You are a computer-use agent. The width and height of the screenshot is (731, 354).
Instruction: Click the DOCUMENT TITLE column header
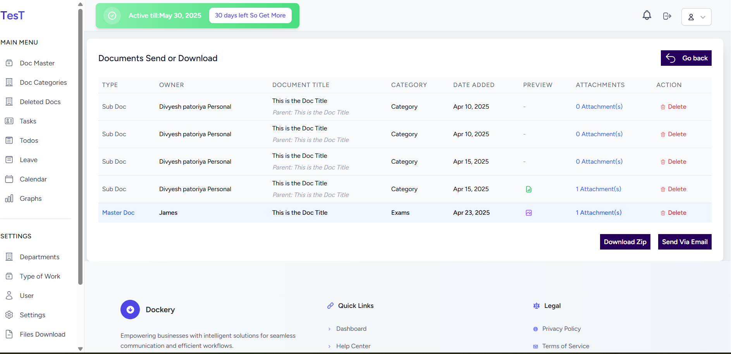click(x=301, y=85)
